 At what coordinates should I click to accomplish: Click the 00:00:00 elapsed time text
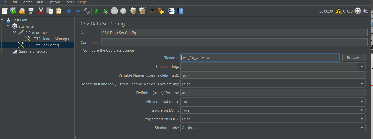pos(326,11)
